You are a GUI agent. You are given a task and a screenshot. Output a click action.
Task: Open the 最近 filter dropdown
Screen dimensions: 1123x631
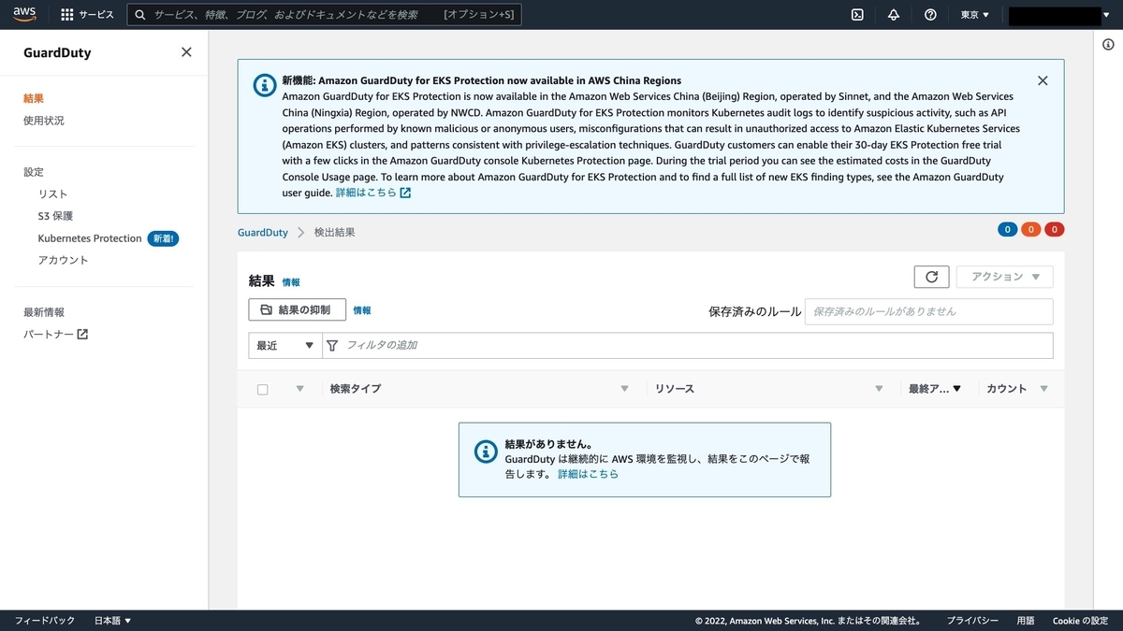pyautogui.click(x=284, y=345)
